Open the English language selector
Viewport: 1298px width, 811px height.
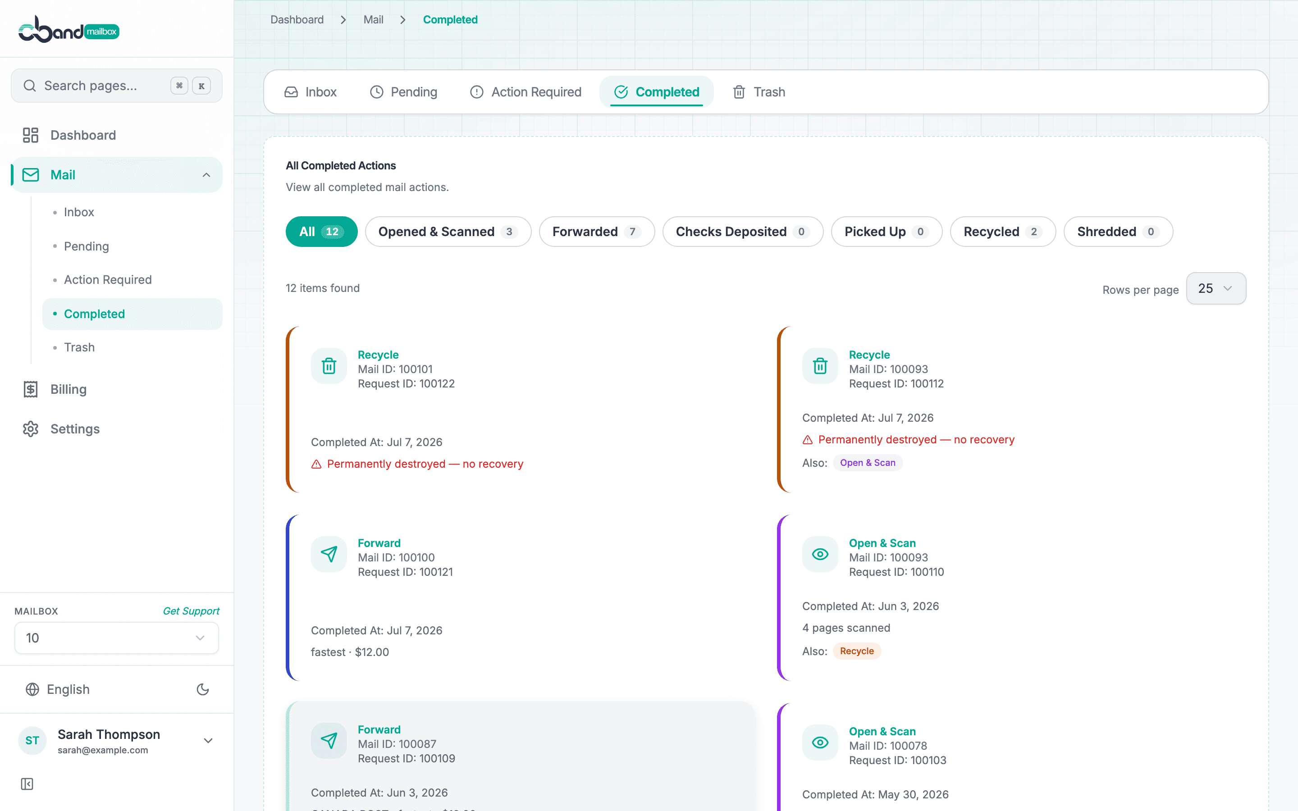point(58,689)
